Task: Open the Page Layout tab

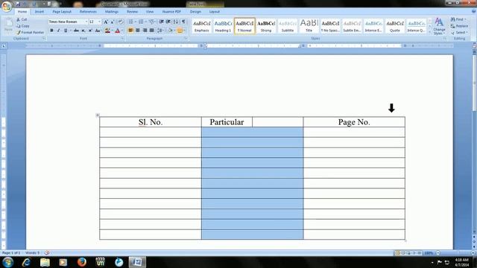Action: [x=62, y=12]
